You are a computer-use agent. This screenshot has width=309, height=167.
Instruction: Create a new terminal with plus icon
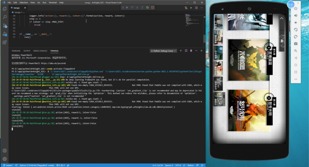(x=181, y=51)
